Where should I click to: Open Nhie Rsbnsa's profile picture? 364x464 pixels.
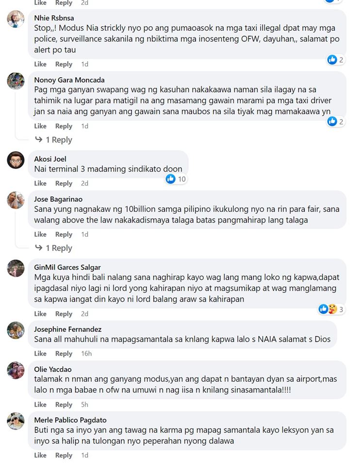16,19
